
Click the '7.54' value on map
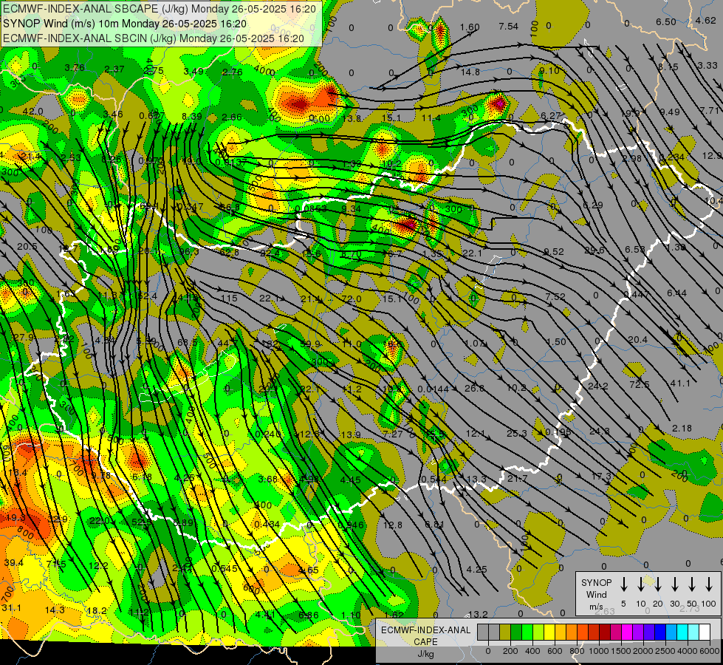[509, 27]
